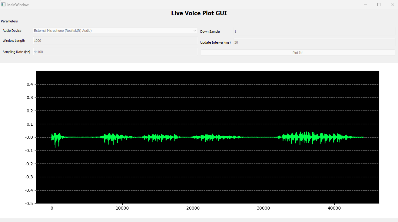The image size is (398, 222).
Task: Maximize the MainWindow window
Action: point(379,5)
